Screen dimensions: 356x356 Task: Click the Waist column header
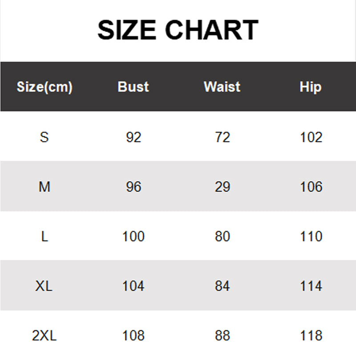pos(222,87)
